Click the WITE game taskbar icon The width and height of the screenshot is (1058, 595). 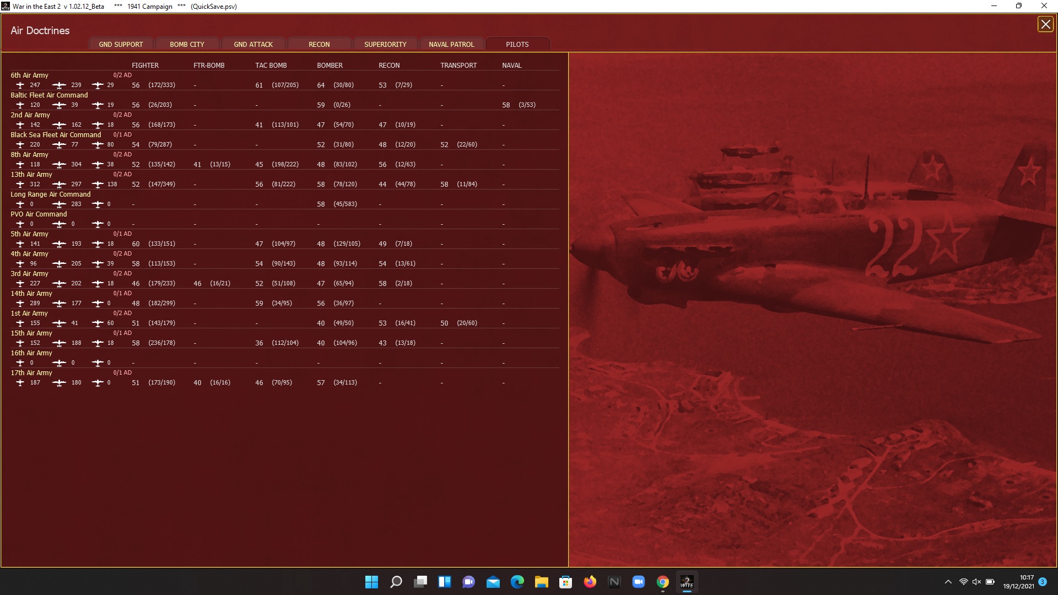(x=687, y=582)
